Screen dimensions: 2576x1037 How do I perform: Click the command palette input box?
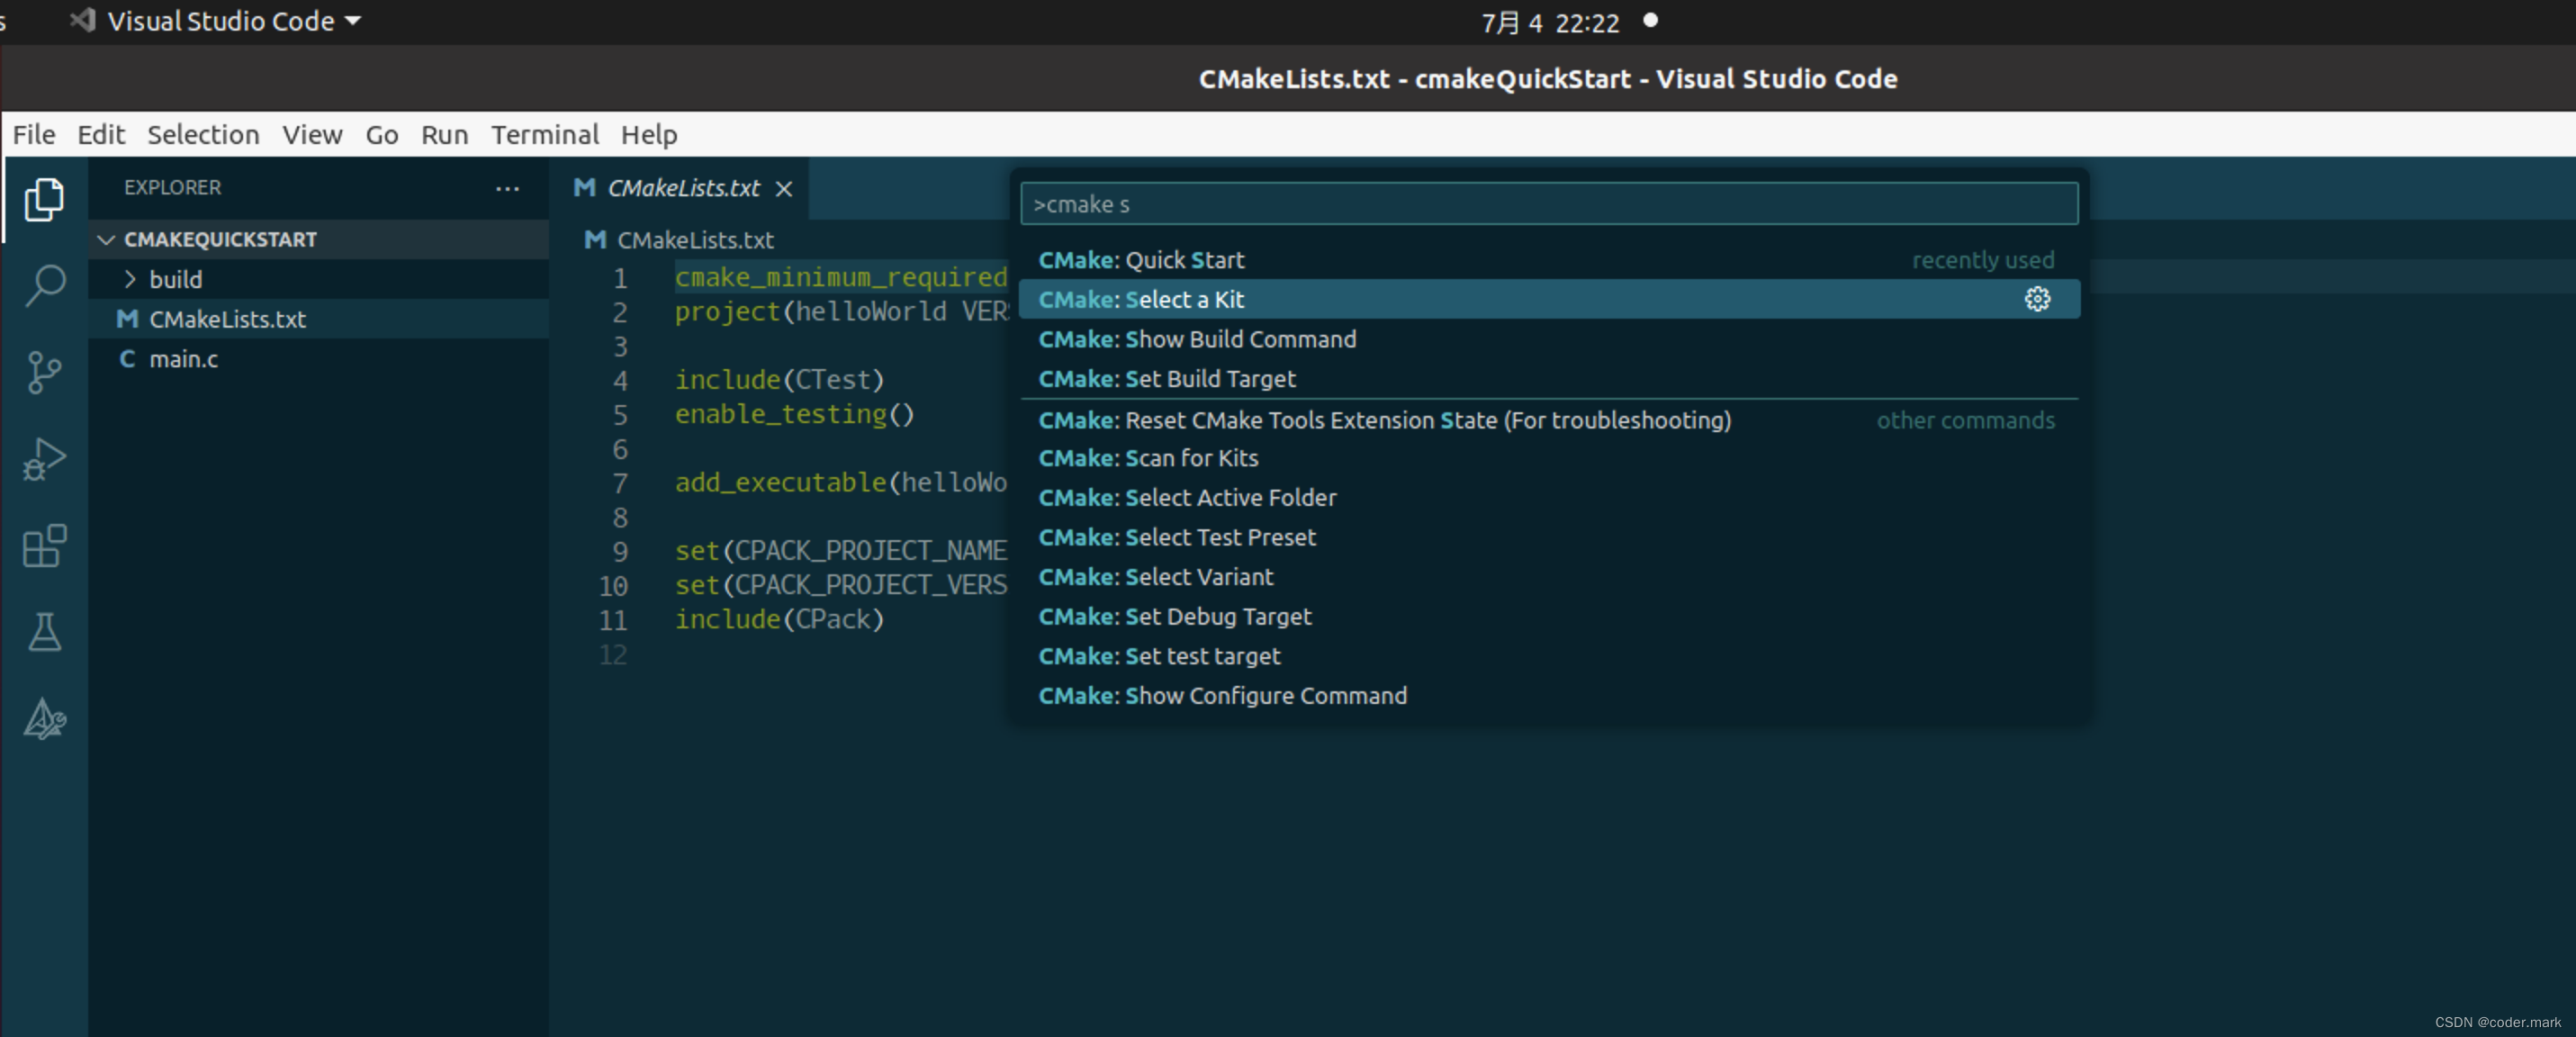pyautogui.click(x=1548, y=204)
